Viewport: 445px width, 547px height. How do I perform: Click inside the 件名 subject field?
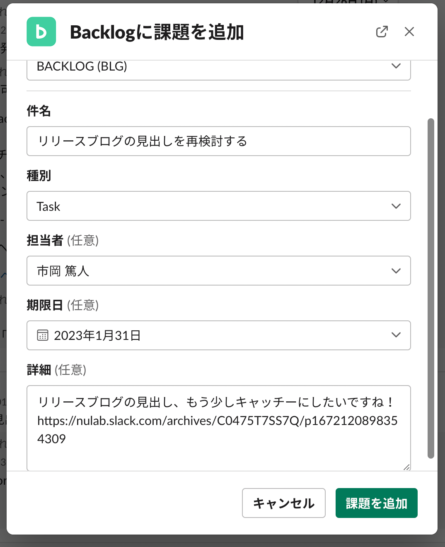coord(218,141)
